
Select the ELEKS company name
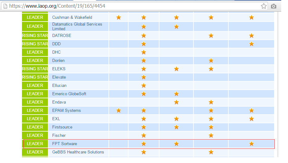pos(59,69)
